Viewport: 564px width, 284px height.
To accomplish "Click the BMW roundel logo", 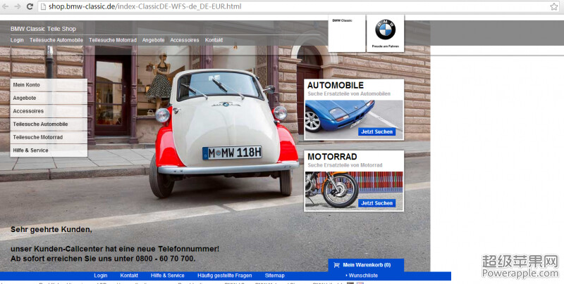I will tap(385, 30).
